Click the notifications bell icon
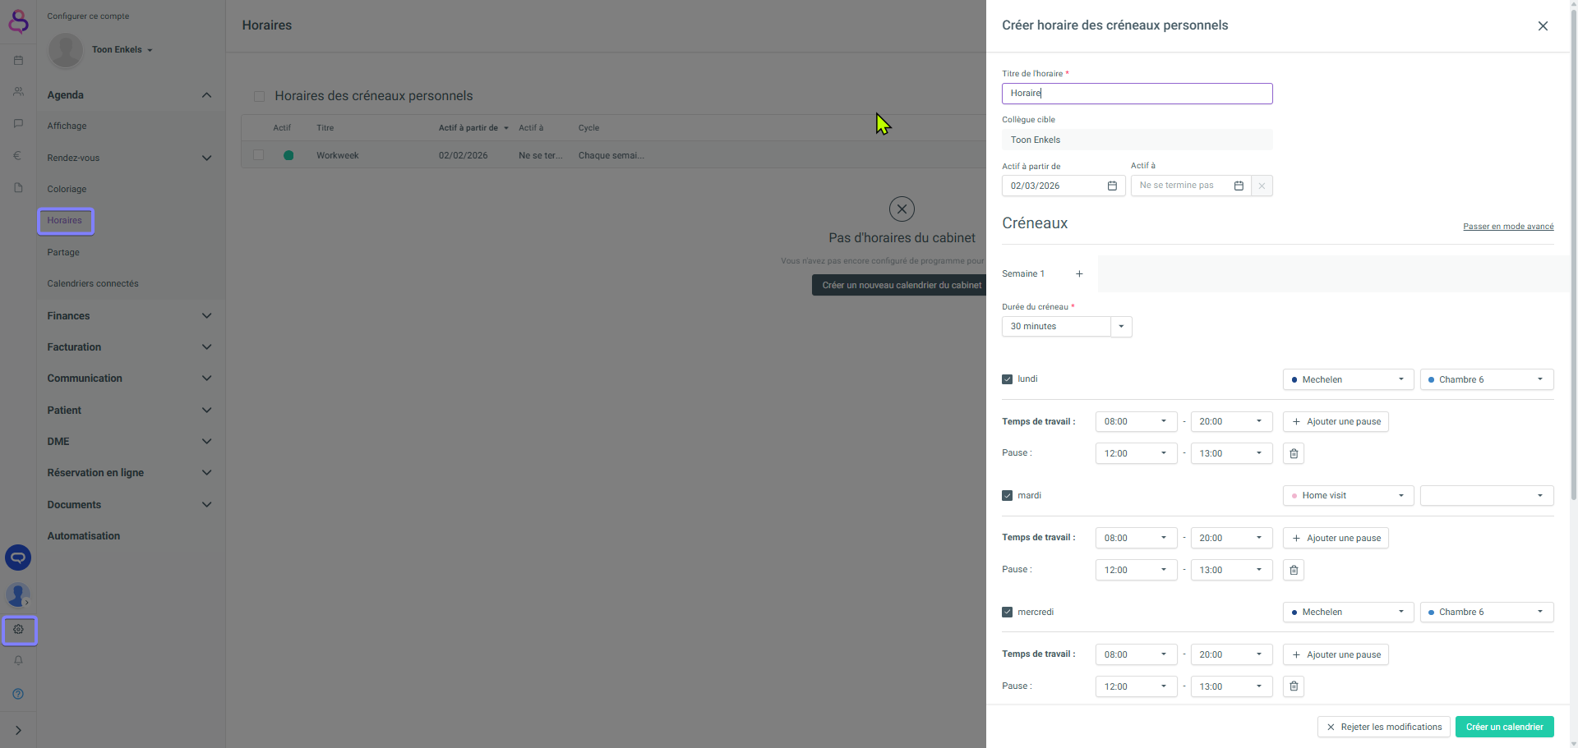 pyautogui.click(x=18, y=661)
